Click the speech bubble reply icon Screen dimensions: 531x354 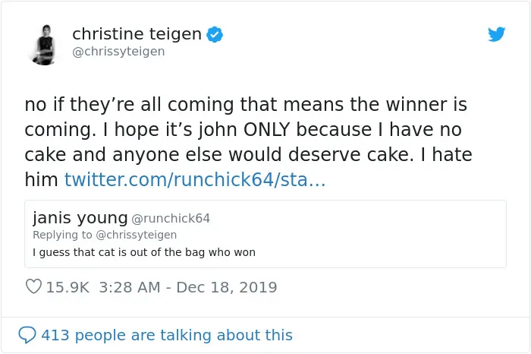point(27,335)
